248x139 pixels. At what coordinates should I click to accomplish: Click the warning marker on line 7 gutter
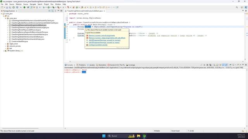point(65,27)
